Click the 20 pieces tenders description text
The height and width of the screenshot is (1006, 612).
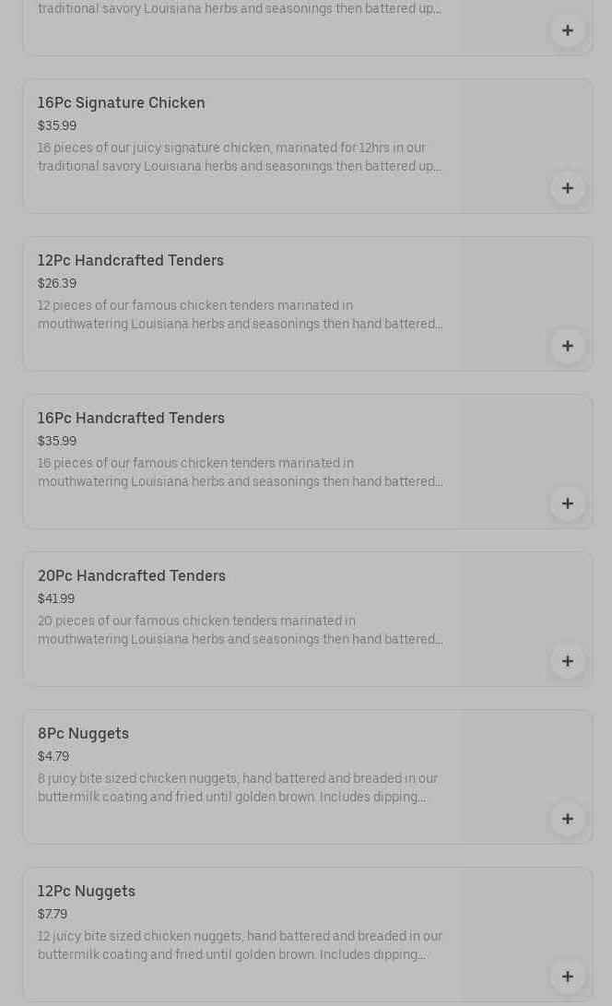pos(240,630)
